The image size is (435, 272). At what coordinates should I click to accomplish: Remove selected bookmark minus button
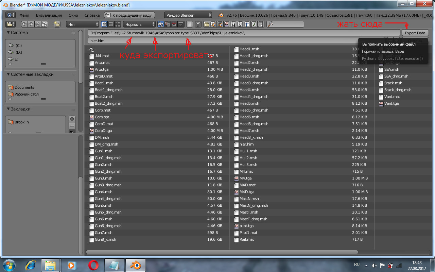click(72, 125)
